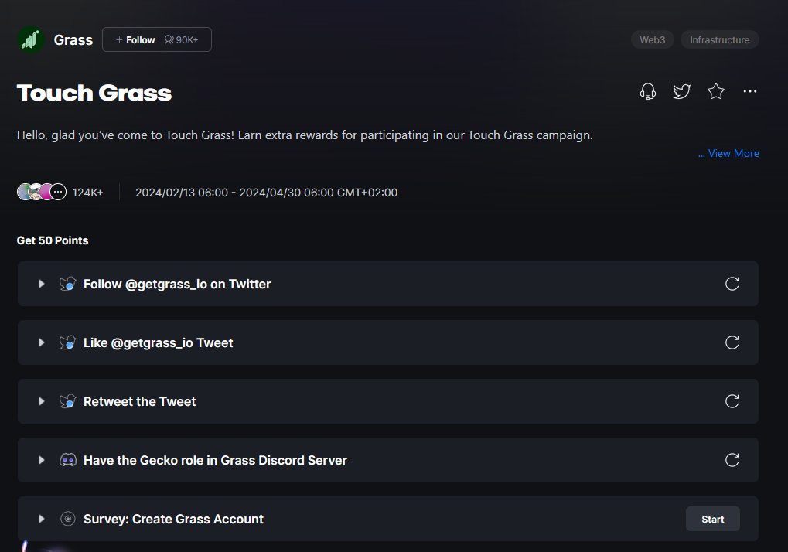Click Twitter icon on Like @getgrass_io row
The image size is (788, 552).
[x=68, y=342]
